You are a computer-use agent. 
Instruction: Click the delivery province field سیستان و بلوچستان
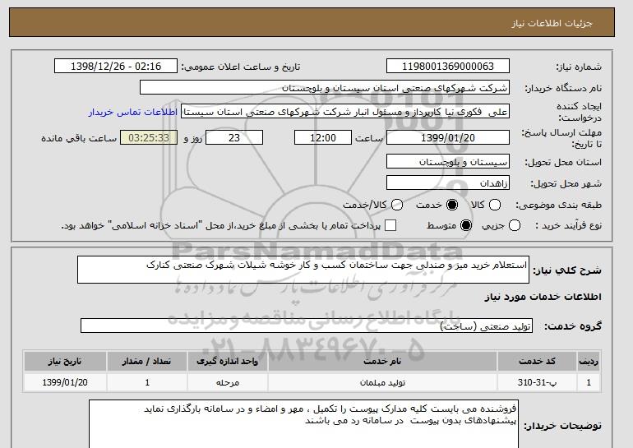click(x=448, y=161)
